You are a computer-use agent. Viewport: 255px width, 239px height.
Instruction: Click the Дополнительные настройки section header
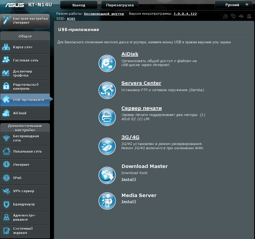pyautogui.click(x=25, y=128)
